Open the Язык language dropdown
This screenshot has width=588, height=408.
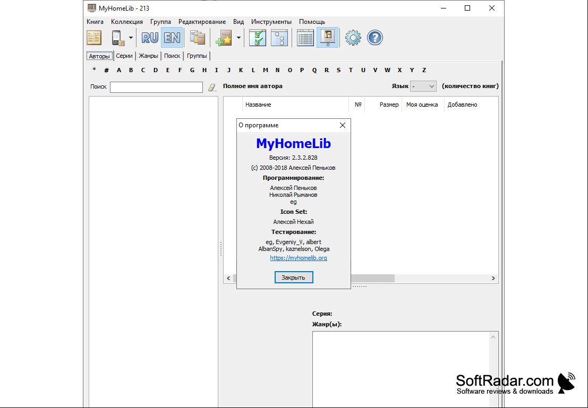(x=423, y=86)
